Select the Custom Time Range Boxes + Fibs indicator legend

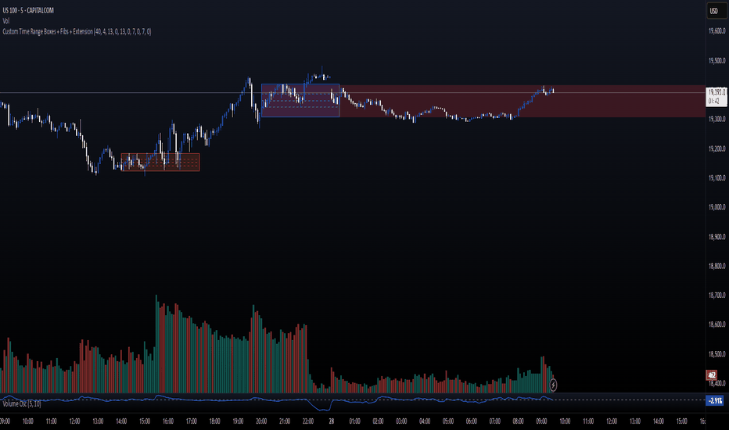[x=77, y=31]
